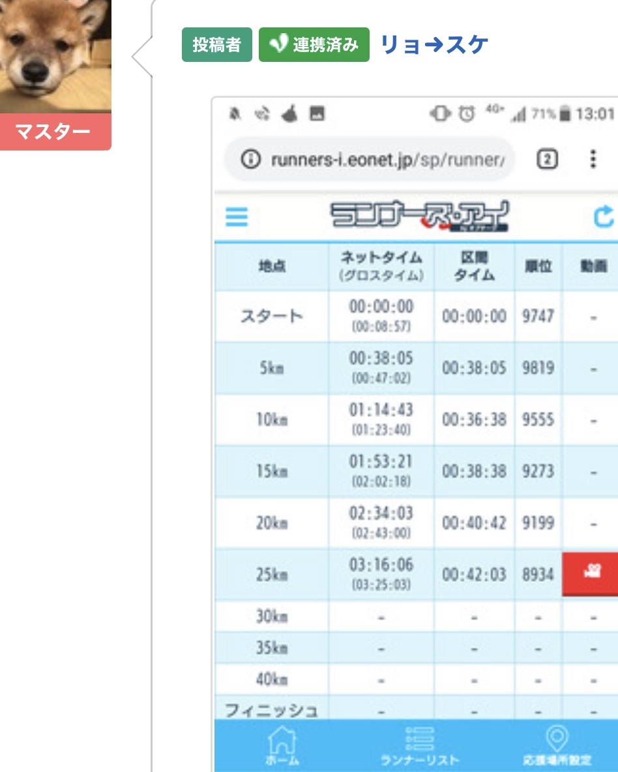Play the 25km video camera icon
This screenshot has height=772, width=618.
tap(592, 572)
